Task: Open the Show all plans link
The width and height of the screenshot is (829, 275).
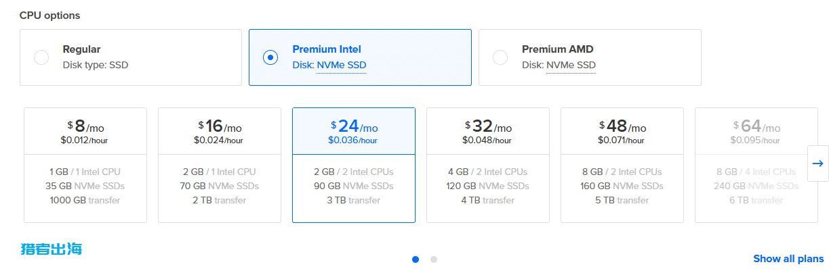Action: click(788, 259)
